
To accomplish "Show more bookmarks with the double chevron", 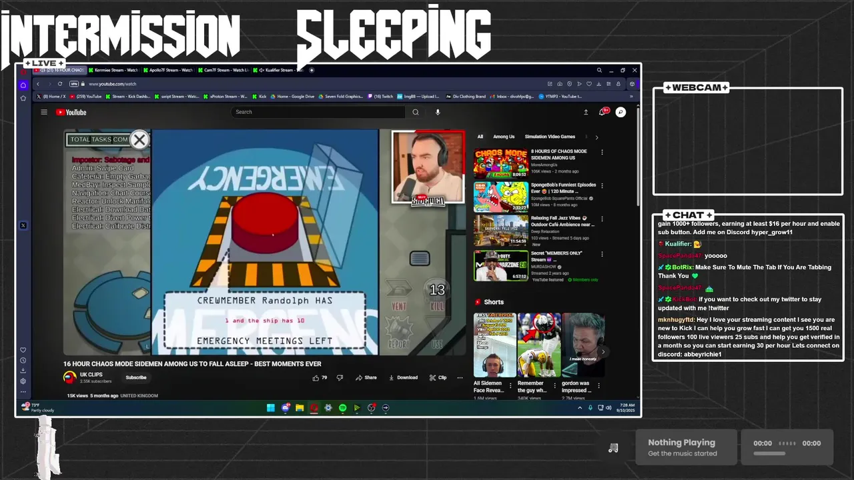I will 631,97.
